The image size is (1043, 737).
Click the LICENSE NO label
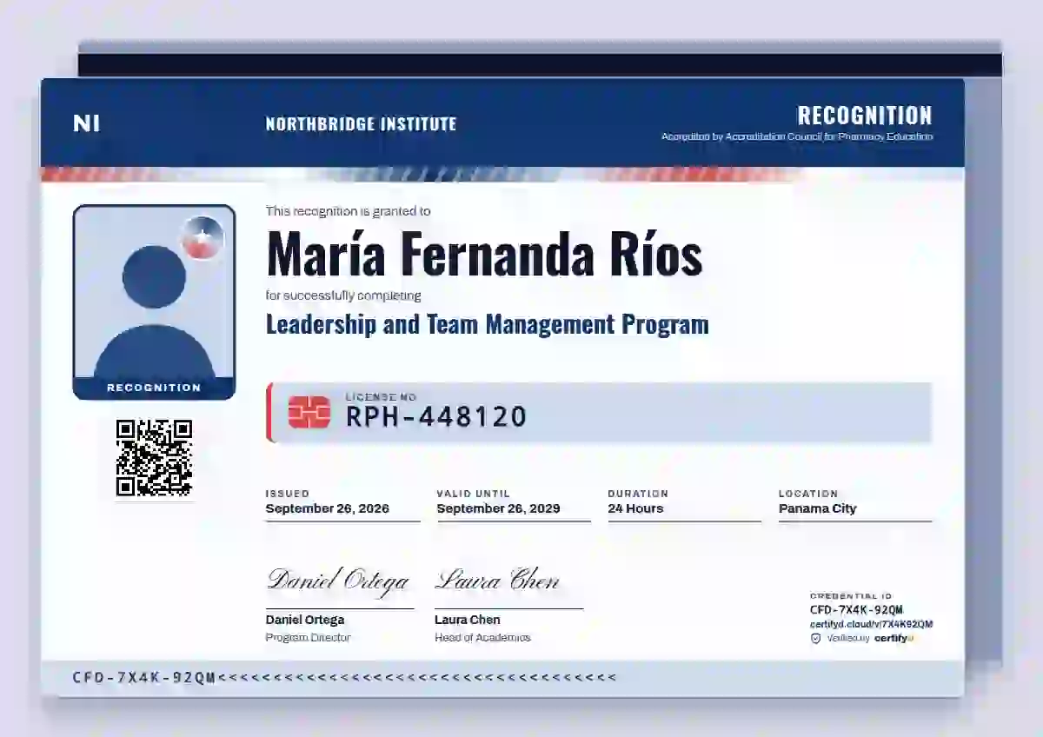pyautogui.click(x=381, y=397)
